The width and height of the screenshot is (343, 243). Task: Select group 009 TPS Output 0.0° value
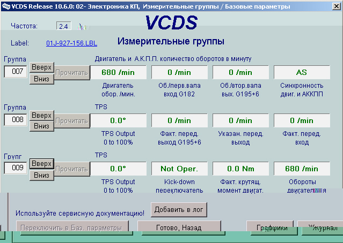tap(118, 169)
